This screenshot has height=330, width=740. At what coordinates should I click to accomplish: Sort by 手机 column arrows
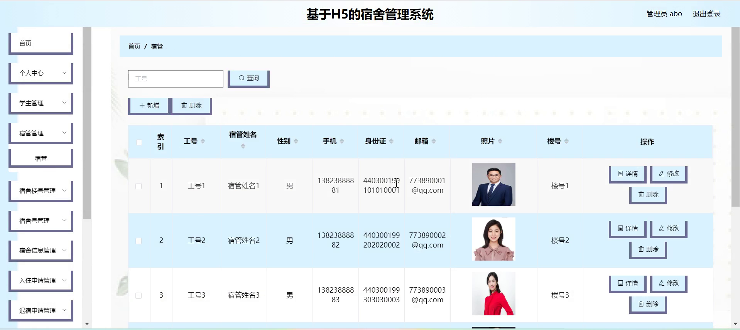(342, 141)
